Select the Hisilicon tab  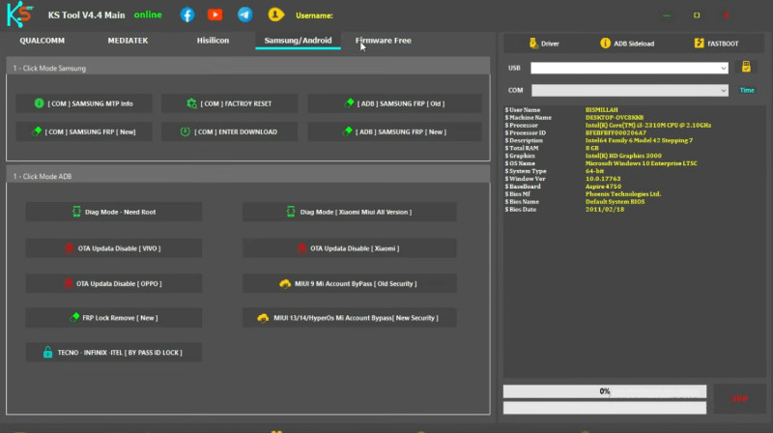click(214, 41)
